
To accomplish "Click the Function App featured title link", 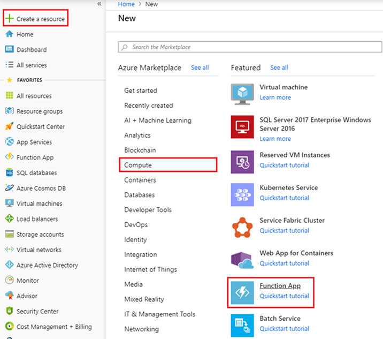I will (x=280, y=286).
